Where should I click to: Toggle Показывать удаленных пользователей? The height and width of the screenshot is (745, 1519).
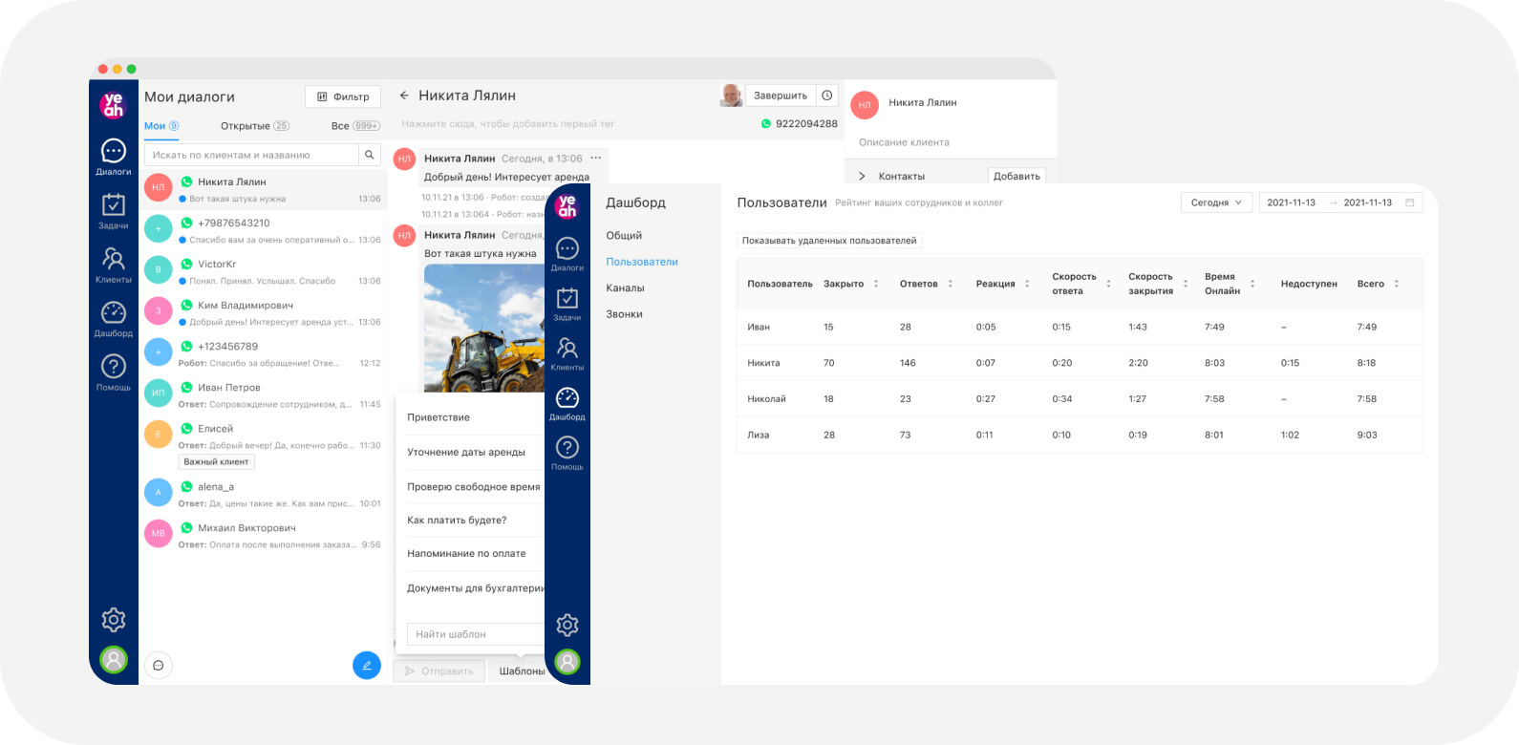pos(829,241)
